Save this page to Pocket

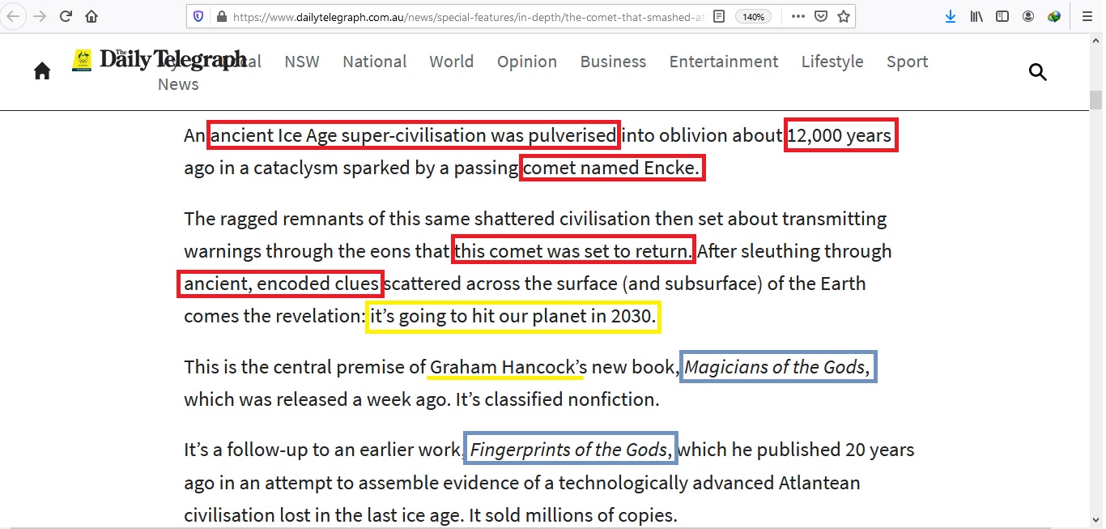(x=820, y=16)
